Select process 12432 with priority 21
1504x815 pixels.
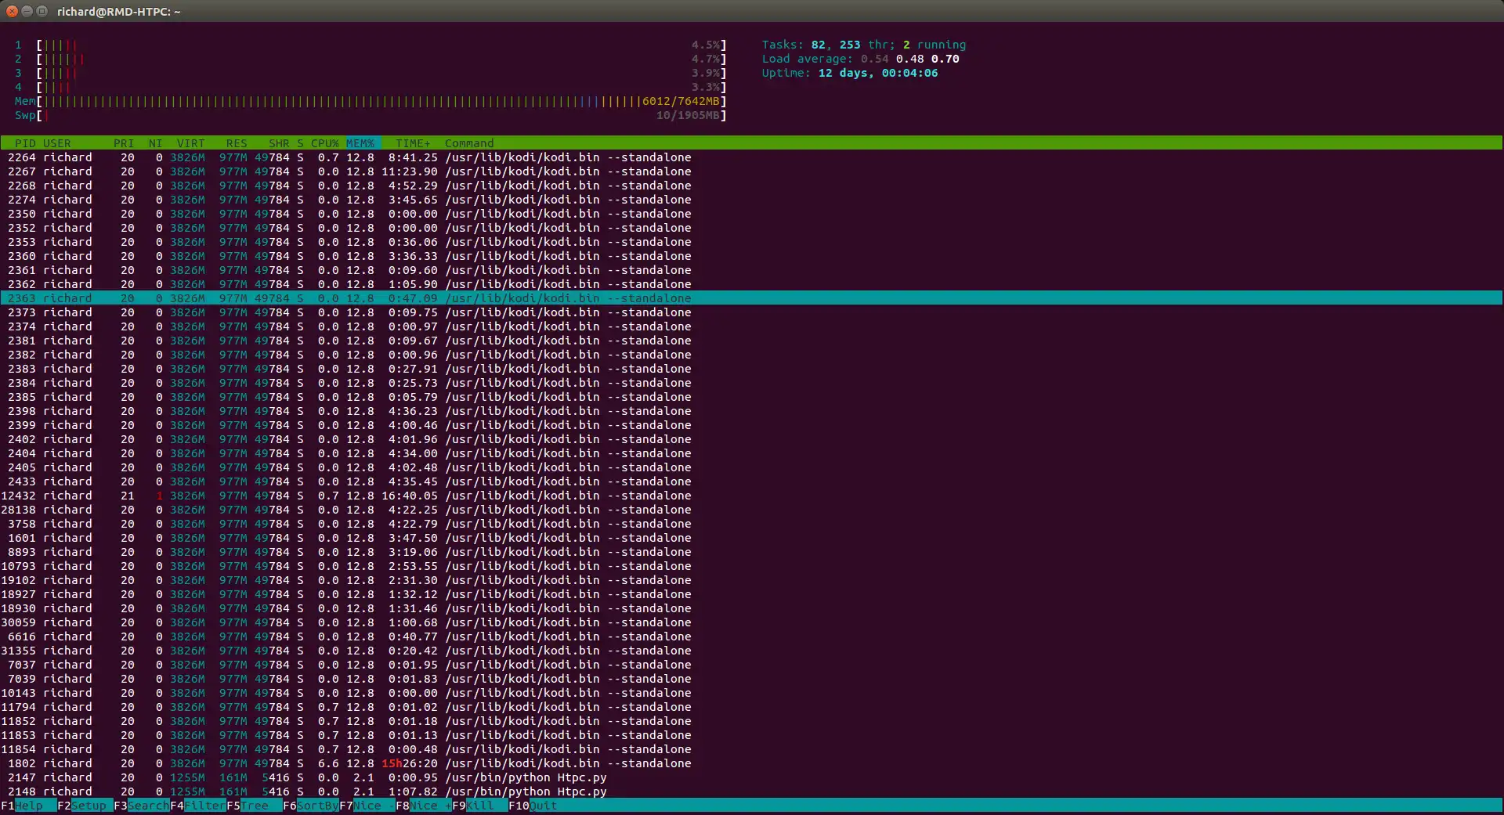[x=751, y=496]
